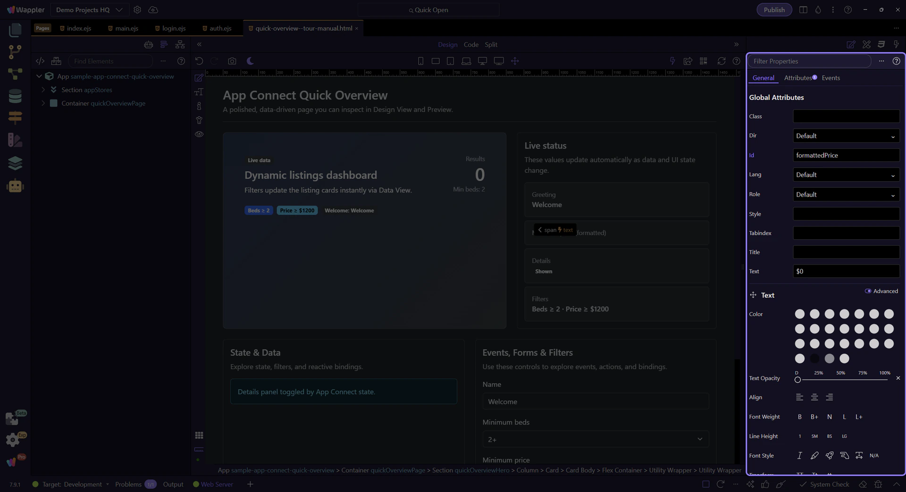
Task: Click the Text Opacity slider handle
Action: point(797,380)
